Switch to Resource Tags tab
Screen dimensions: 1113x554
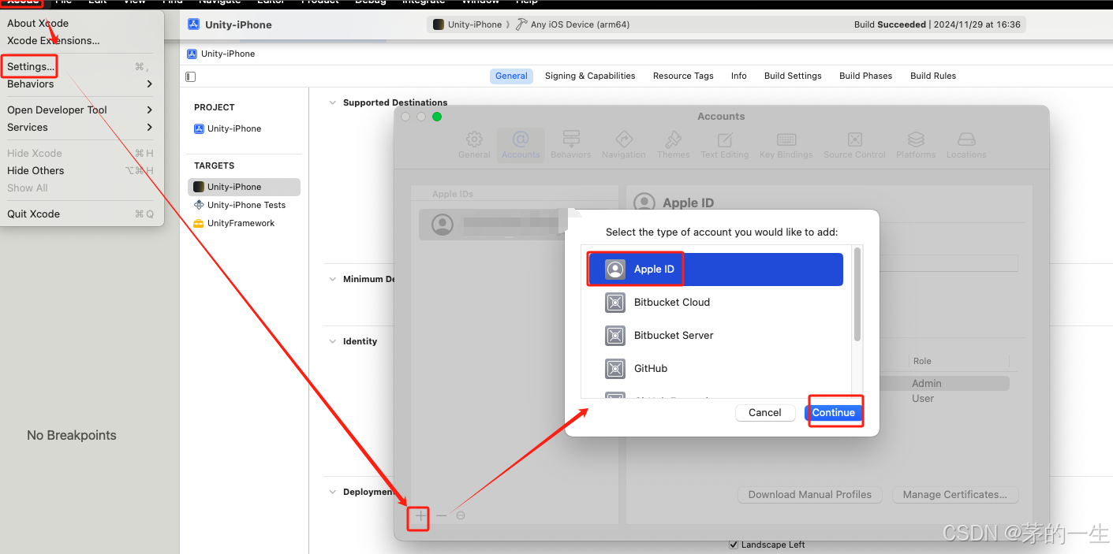[x=683, y=76]
